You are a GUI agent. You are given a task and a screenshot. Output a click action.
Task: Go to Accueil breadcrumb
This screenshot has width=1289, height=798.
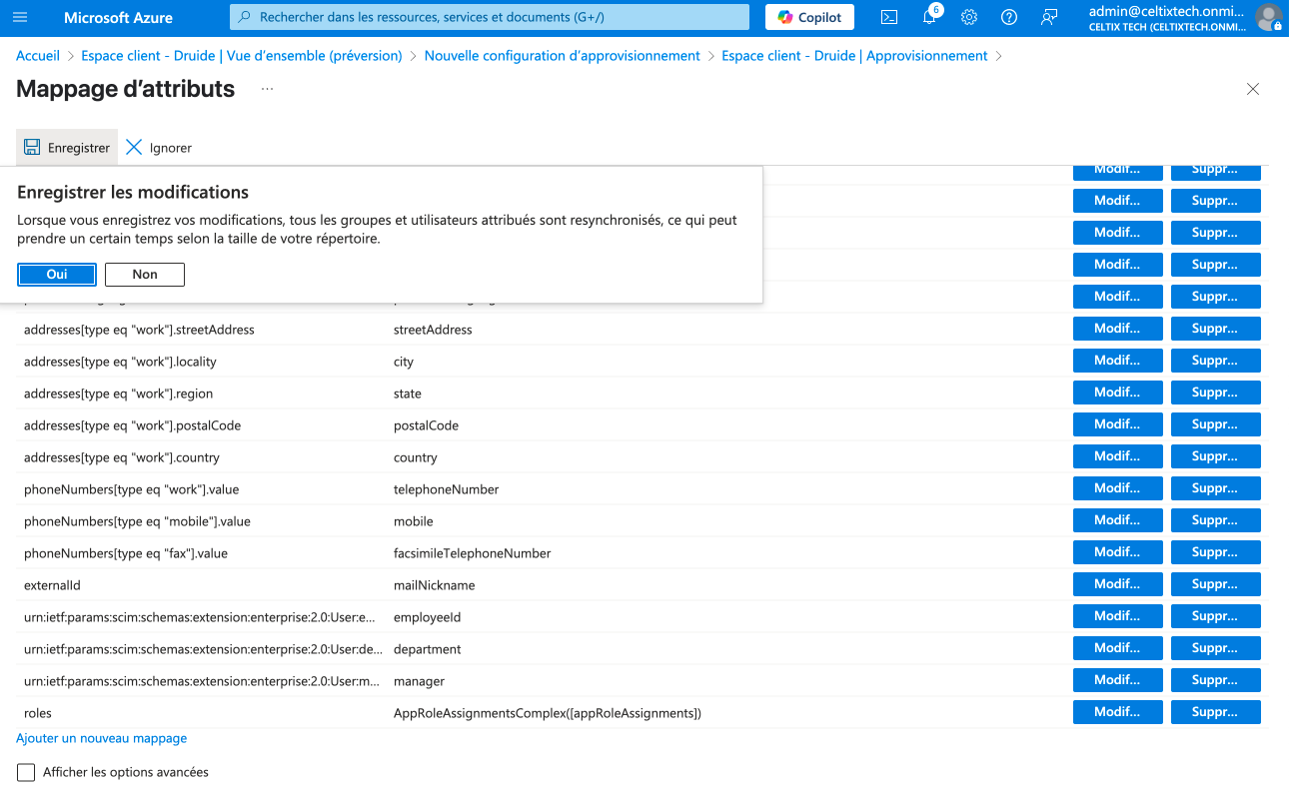click(38, 56)
